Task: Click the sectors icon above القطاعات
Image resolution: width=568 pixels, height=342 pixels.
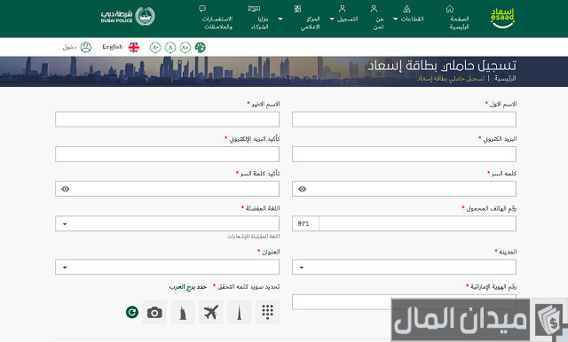Action: coord(406,9)
